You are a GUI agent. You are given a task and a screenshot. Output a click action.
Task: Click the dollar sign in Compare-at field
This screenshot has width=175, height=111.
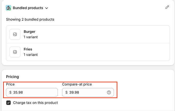pos(66,92)
